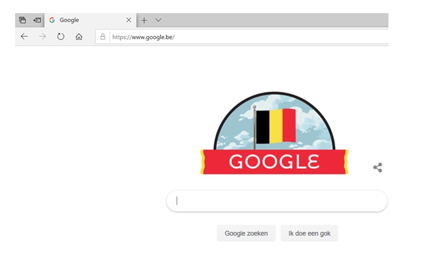Image resolution: width=445 pixels, height=280 pixels.
Task: Expand tab previews chevron
Action: (x=159, y=20)
